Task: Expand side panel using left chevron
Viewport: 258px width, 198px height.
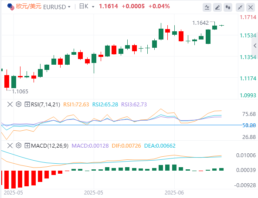Action: (x=255, y=46)
